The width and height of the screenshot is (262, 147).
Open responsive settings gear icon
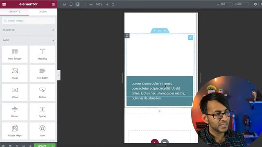tap(255, 4)
